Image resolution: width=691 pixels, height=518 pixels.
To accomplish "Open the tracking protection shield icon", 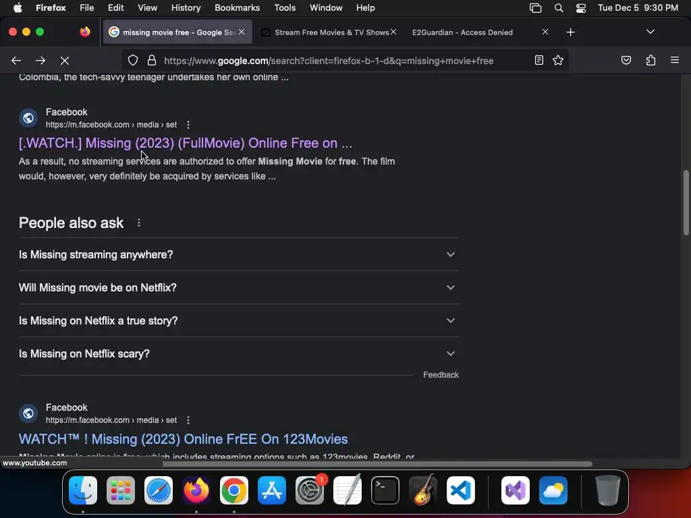I will click(133, 60).
